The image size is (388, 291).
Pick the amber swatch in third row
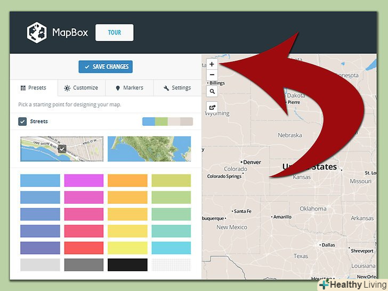127,214
